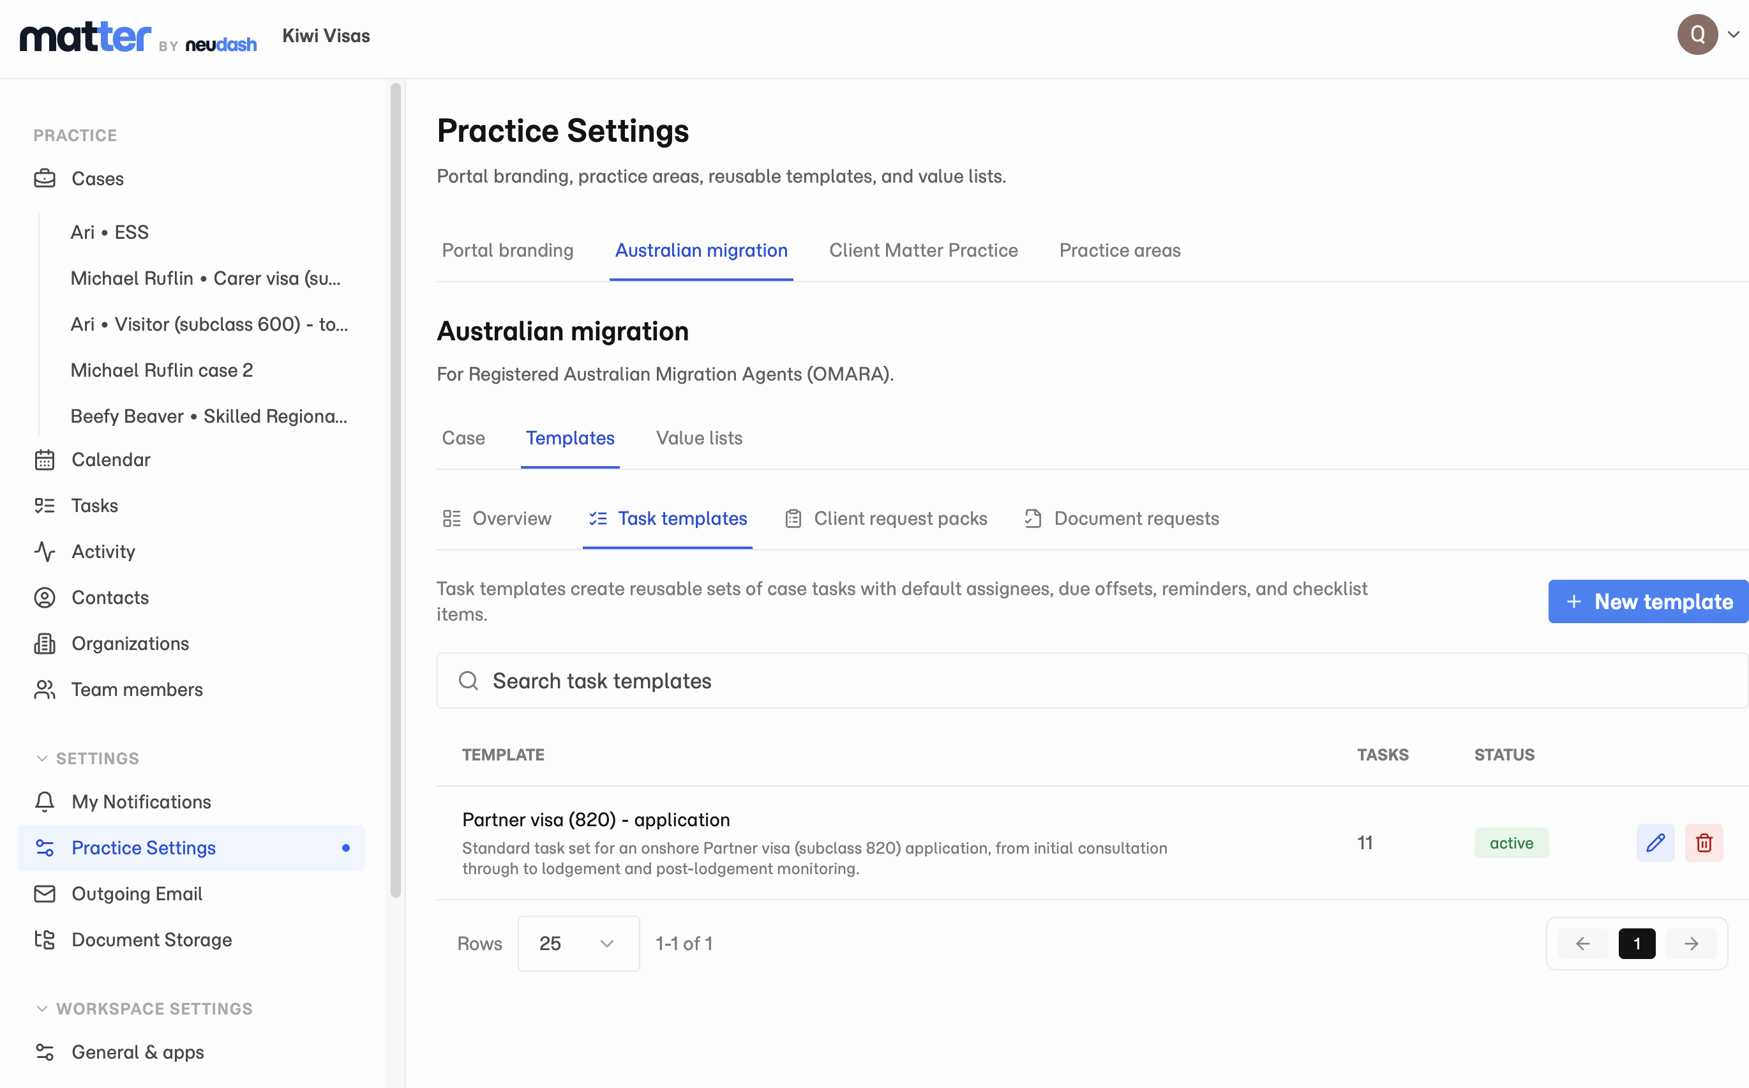Click the Cases briefcase icon

click(x=45, y=178)
